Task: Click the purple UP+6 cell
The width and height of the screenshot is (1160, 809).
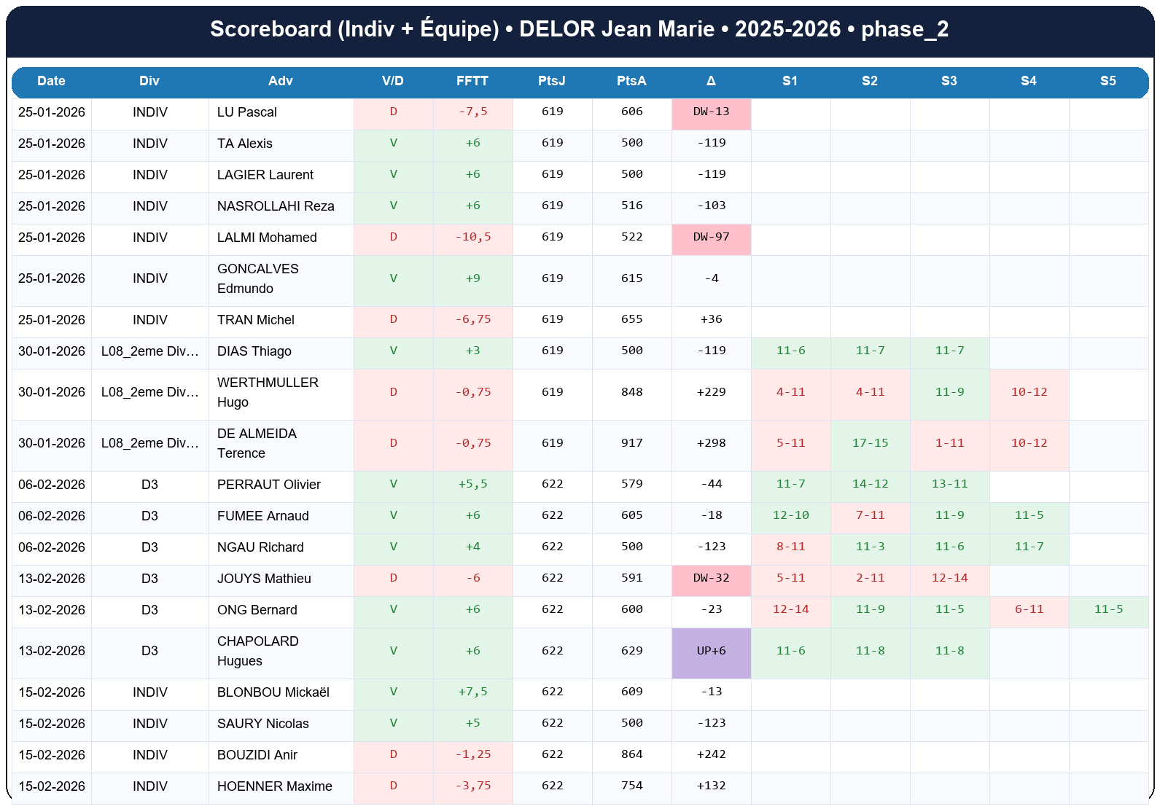Action: point(711,651)
